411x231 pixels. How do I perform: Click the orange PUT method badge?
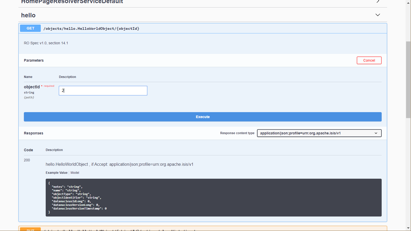pos(30,229)
